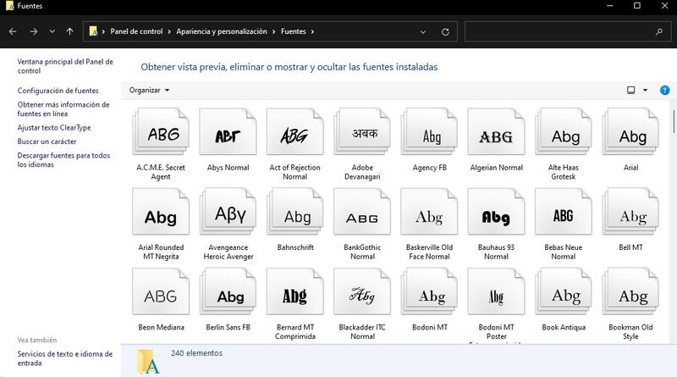The image size is (677, 377).
Task: Expand the Organizar dropdown menu
Action: point(150,90)
